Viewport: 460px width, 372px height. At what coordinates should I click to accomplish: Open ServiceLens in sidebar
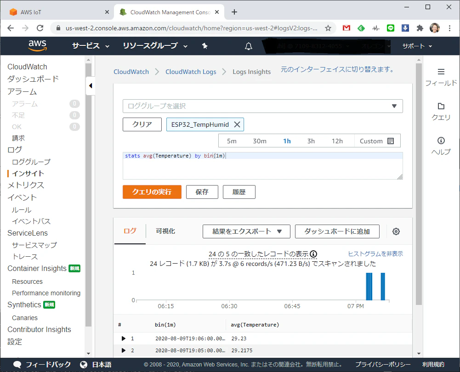(28, 233)
